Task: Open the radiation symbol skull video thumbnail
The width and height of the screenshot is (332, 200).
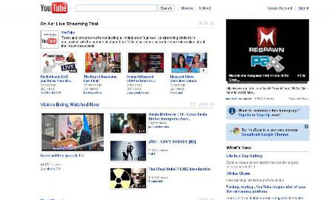Action: click(x=128, y=178)
